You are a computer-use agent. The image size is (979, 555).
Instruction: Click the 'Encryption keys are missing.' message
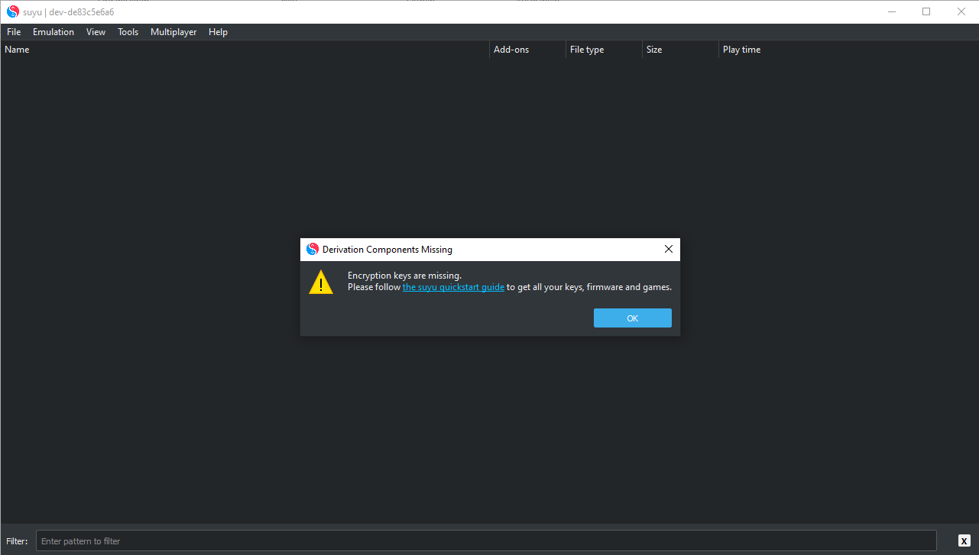coord(404,276)
